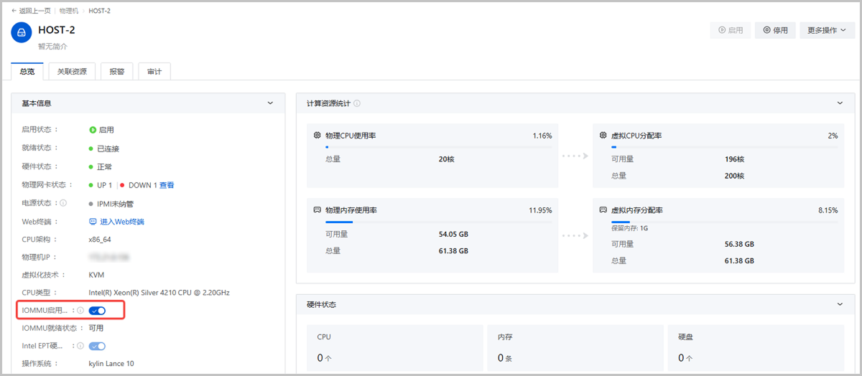Click the 虚拟内存分配率 memory icon
The width and height of the screenshot is (862, 376).
click(603, 210)
